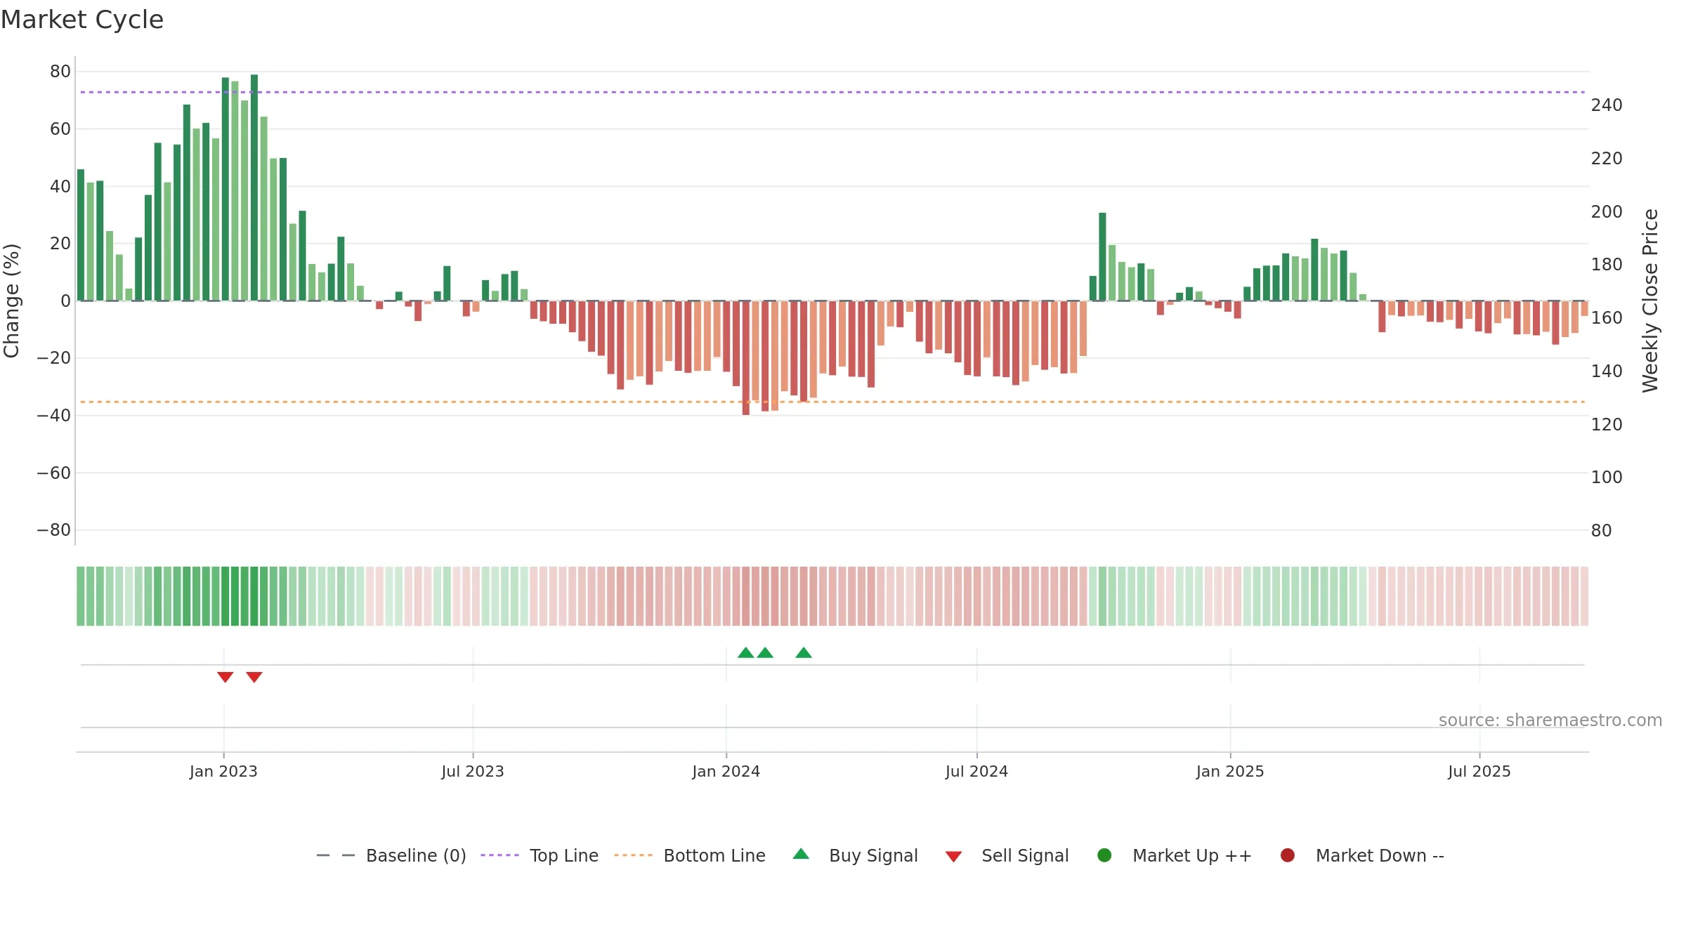
Task: Click the 0 baseline label on left axis
Action: [65, 301]
